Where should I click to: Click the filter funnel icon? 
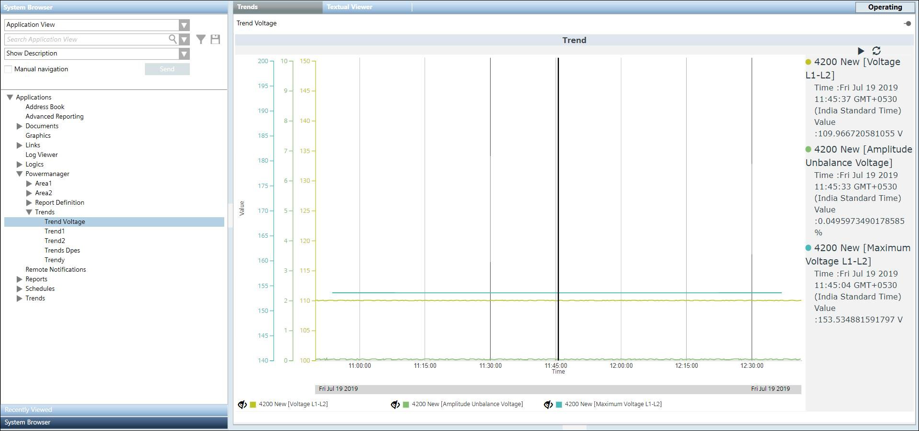click(x=201, y=39)
